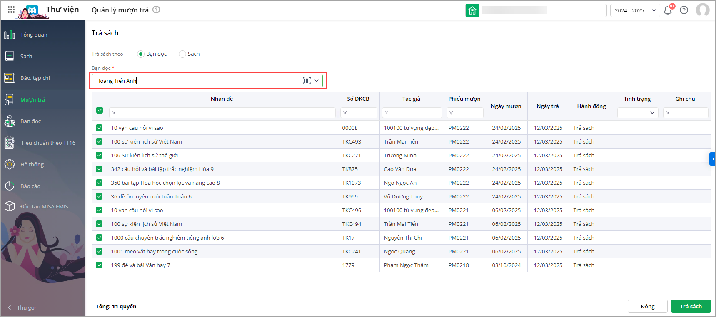716x317 pixels.
Task: Go to Bạn đọc in the sidebar
Action: (x=30, y=121)
